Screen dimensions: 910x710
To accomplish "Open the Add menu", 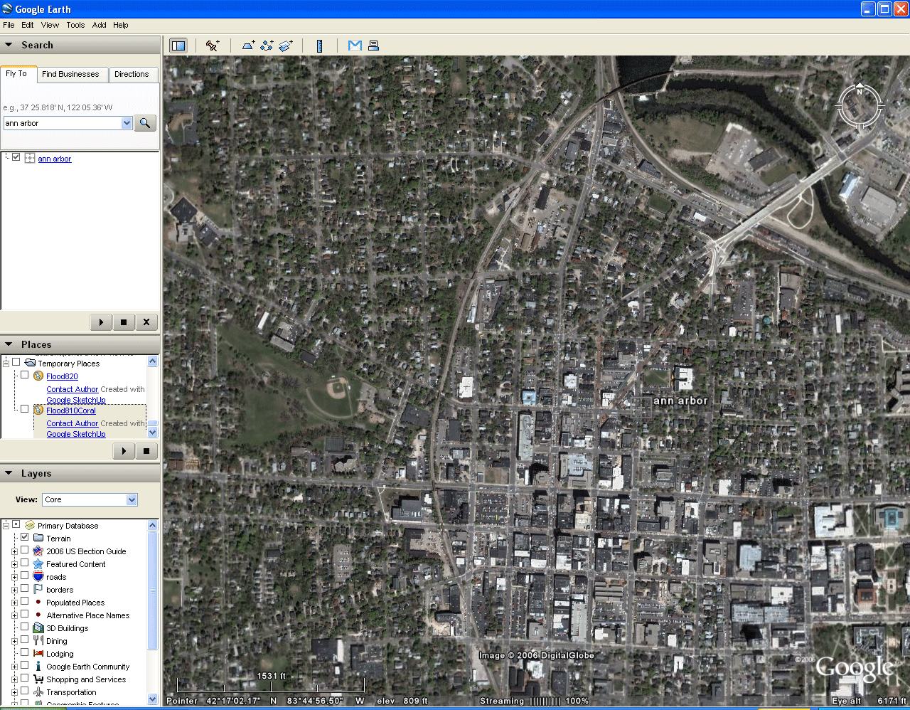I will [x=100, y=25].
